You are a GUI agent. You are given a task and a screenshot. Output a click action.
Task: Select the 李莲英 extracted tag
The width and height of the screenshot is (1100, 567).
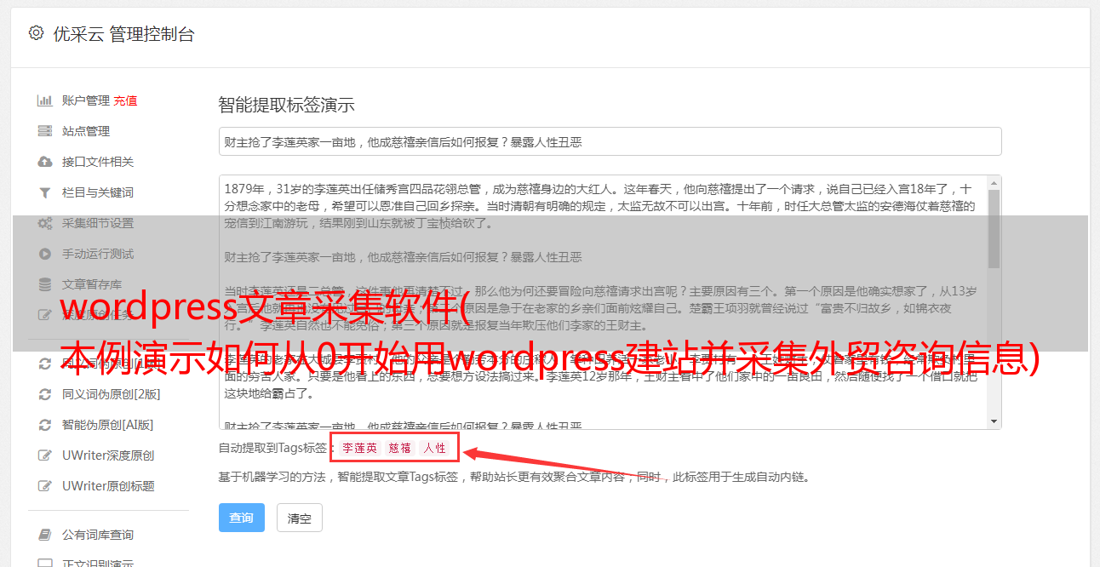(360, 448)
